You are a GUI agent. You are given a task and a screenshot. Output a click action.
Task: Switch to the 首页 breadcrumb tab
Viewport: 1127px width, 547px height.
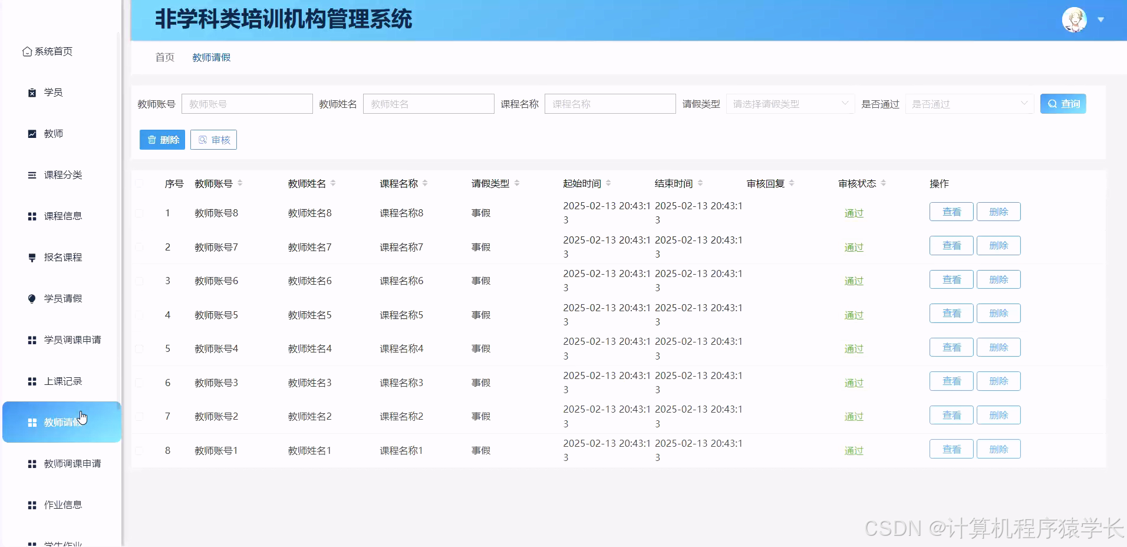[x=164, y=57]
